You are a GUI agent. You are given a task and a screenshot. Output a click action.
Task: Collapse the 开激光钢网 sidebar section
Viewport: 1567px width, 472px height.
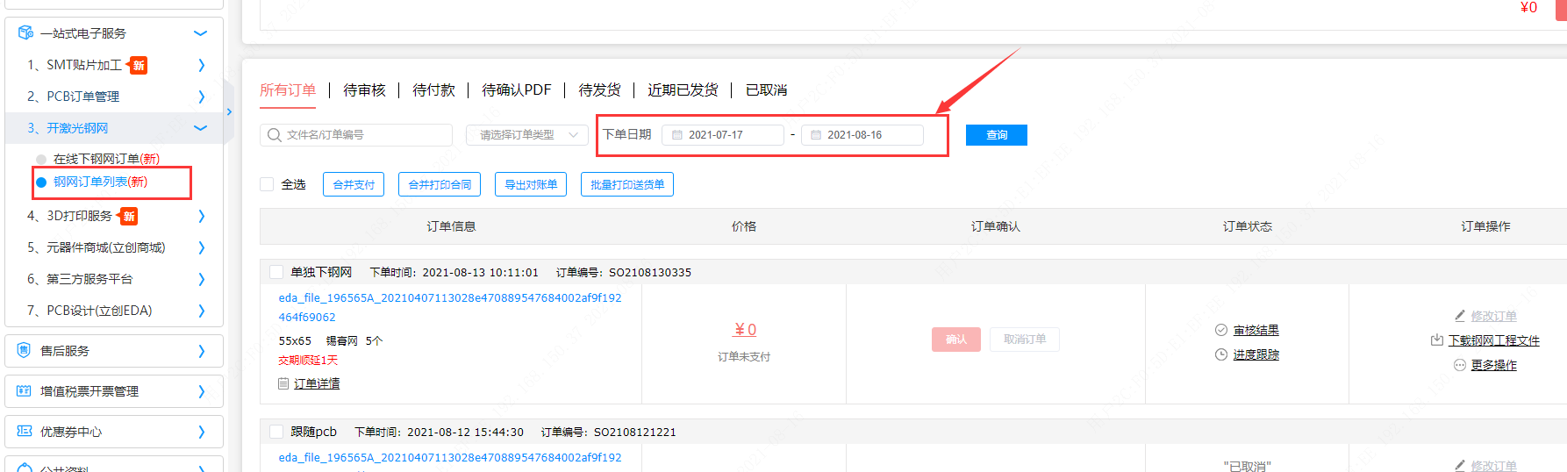[200, 128]
